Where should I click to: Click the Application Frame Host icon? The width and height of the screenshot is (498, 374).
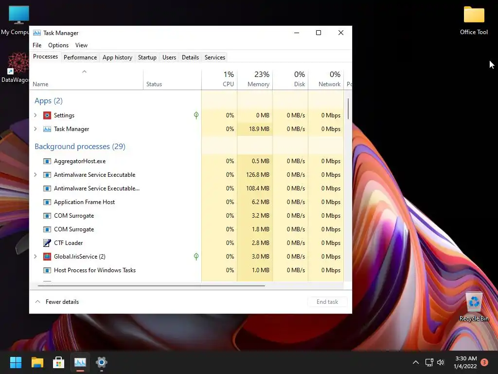tap(47, 202)
